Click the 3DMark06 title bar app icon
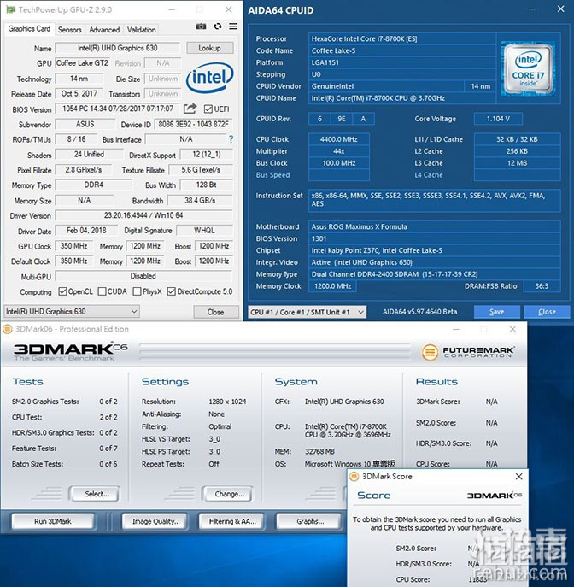This screenshot has width=574, height=587. click(x=8, y=329)
